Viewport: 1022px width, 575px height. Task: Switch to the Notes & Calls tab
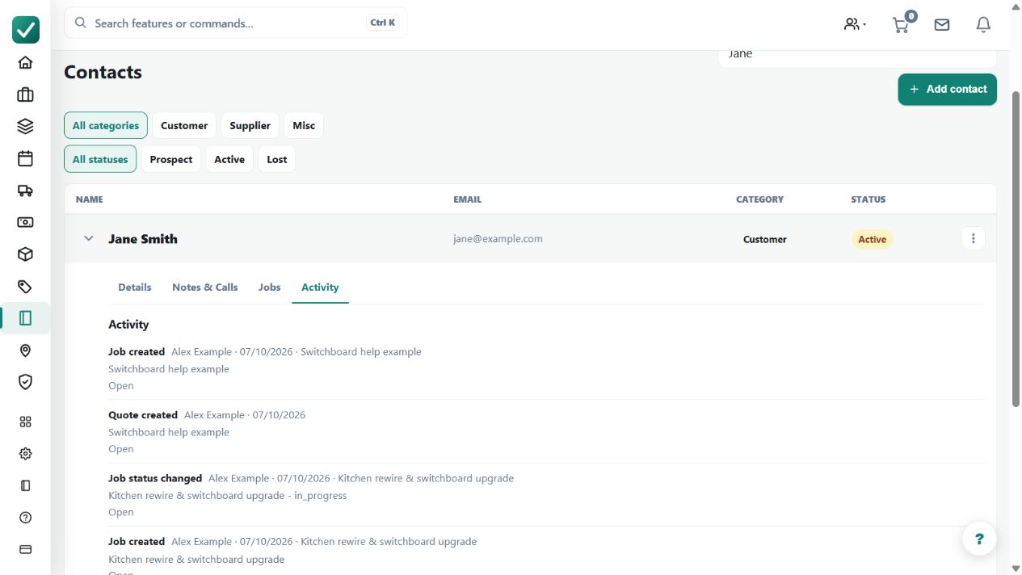pos(205,287)
